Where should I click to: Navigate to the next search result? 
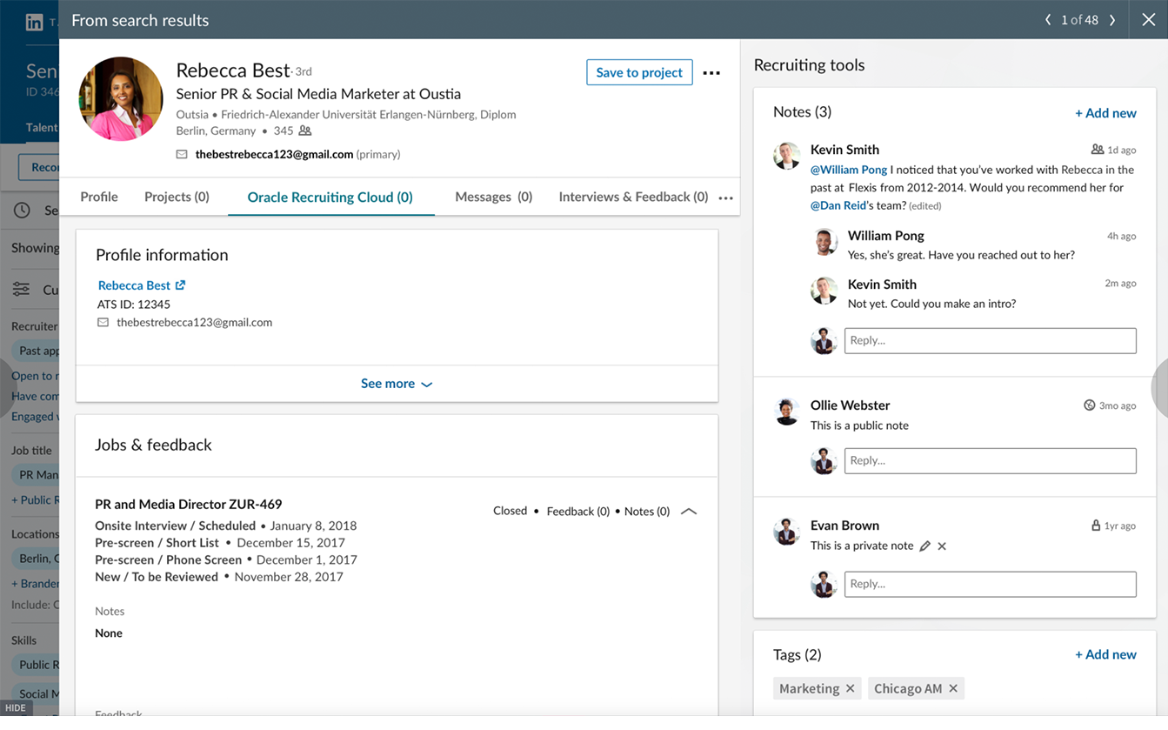click(1112, 18)
